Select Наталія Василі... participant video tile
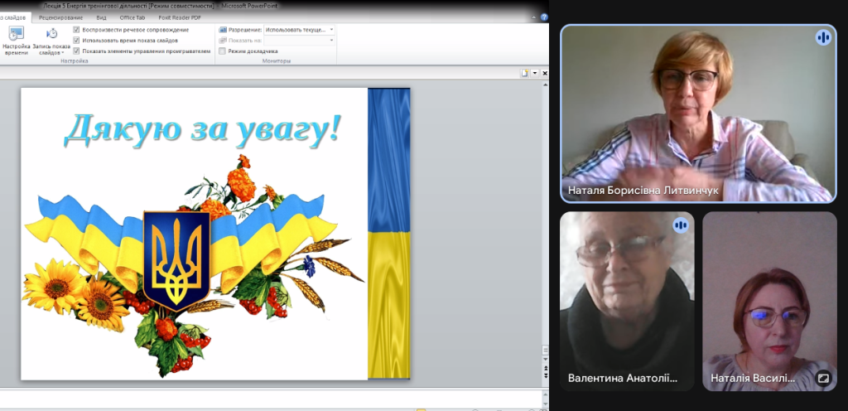The height and width of the screenshot is (411, 848). coord(769,302)
